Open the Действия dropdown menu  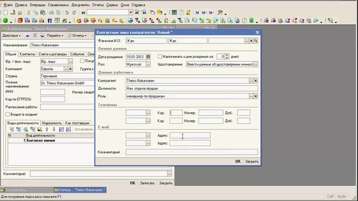(x=11, y=36)
